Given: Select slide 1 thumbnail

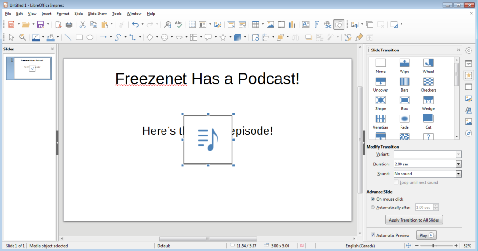Looking at the screenshot, I should click(32, 68).
